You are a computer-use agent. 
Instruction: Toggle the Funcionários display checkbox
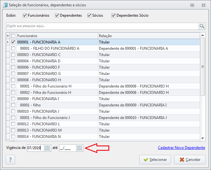pos(25,15)
